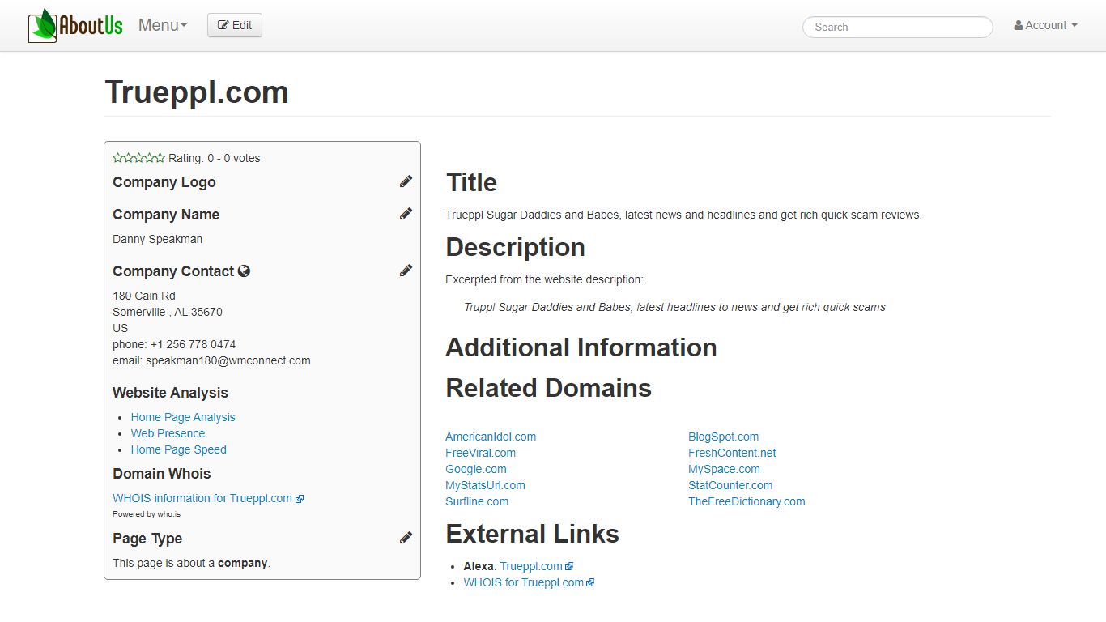
Task: Click the italic excerpted website description
Action: pyautogui.click(x=674, y=307)
